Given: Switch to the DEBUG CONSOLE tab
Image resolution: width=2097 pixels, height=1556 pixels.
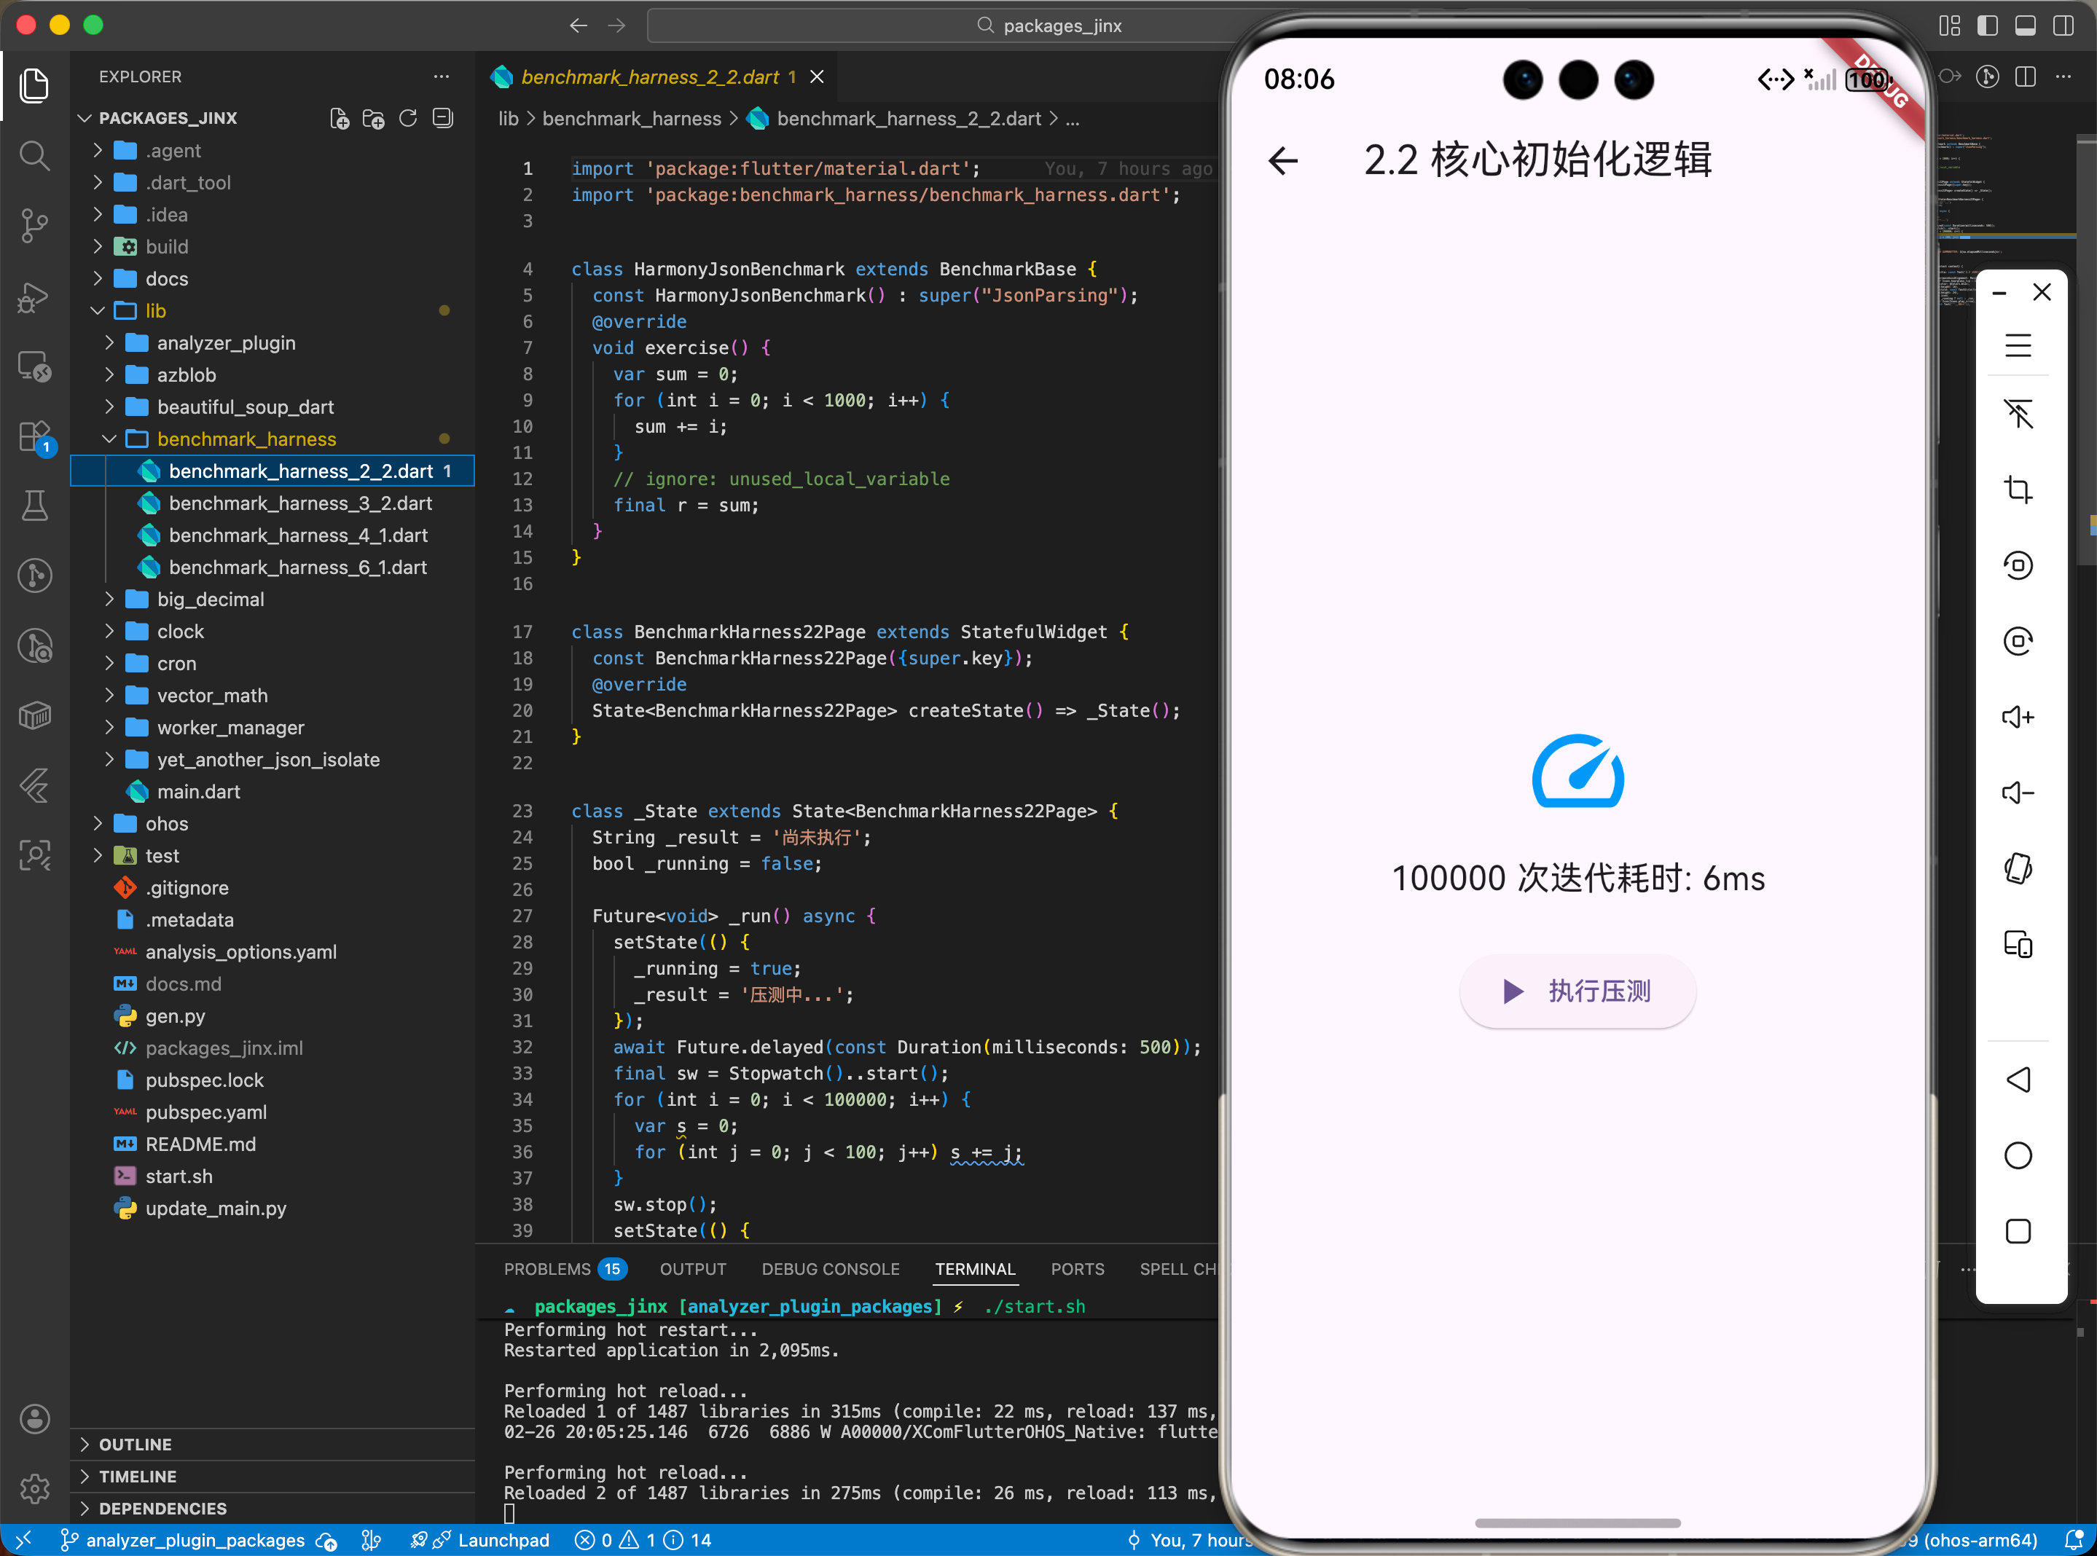Looking at the screenshot, I should tap(830, 1269).
